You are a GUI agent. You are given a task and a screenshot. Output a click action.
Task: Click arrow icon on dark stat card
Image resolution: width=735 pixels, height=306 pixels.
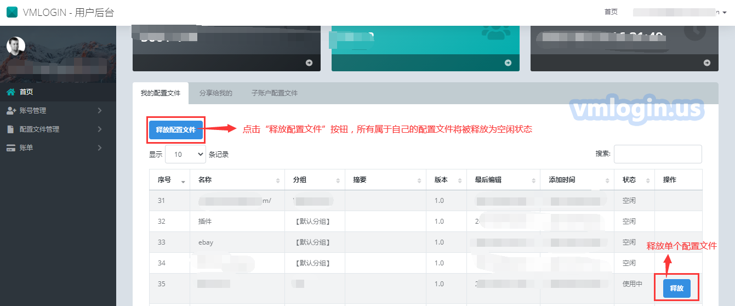[309, 63]
